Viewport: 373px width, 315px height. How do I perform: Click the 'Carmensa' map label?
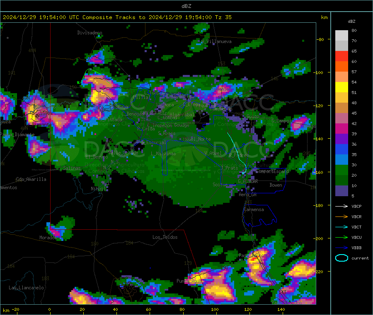[254, 209]
